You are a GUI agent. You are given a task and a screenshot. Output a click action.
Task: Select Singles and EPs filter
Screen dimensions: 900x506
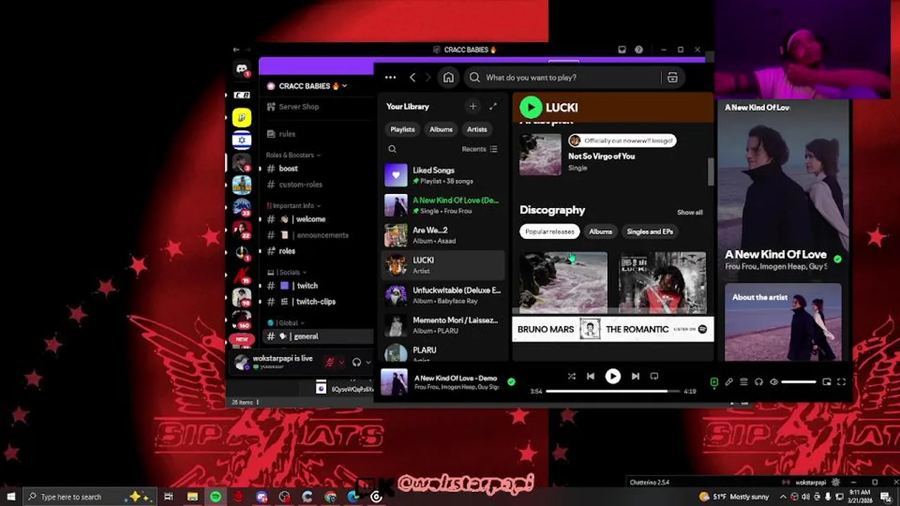click(650, 231)
